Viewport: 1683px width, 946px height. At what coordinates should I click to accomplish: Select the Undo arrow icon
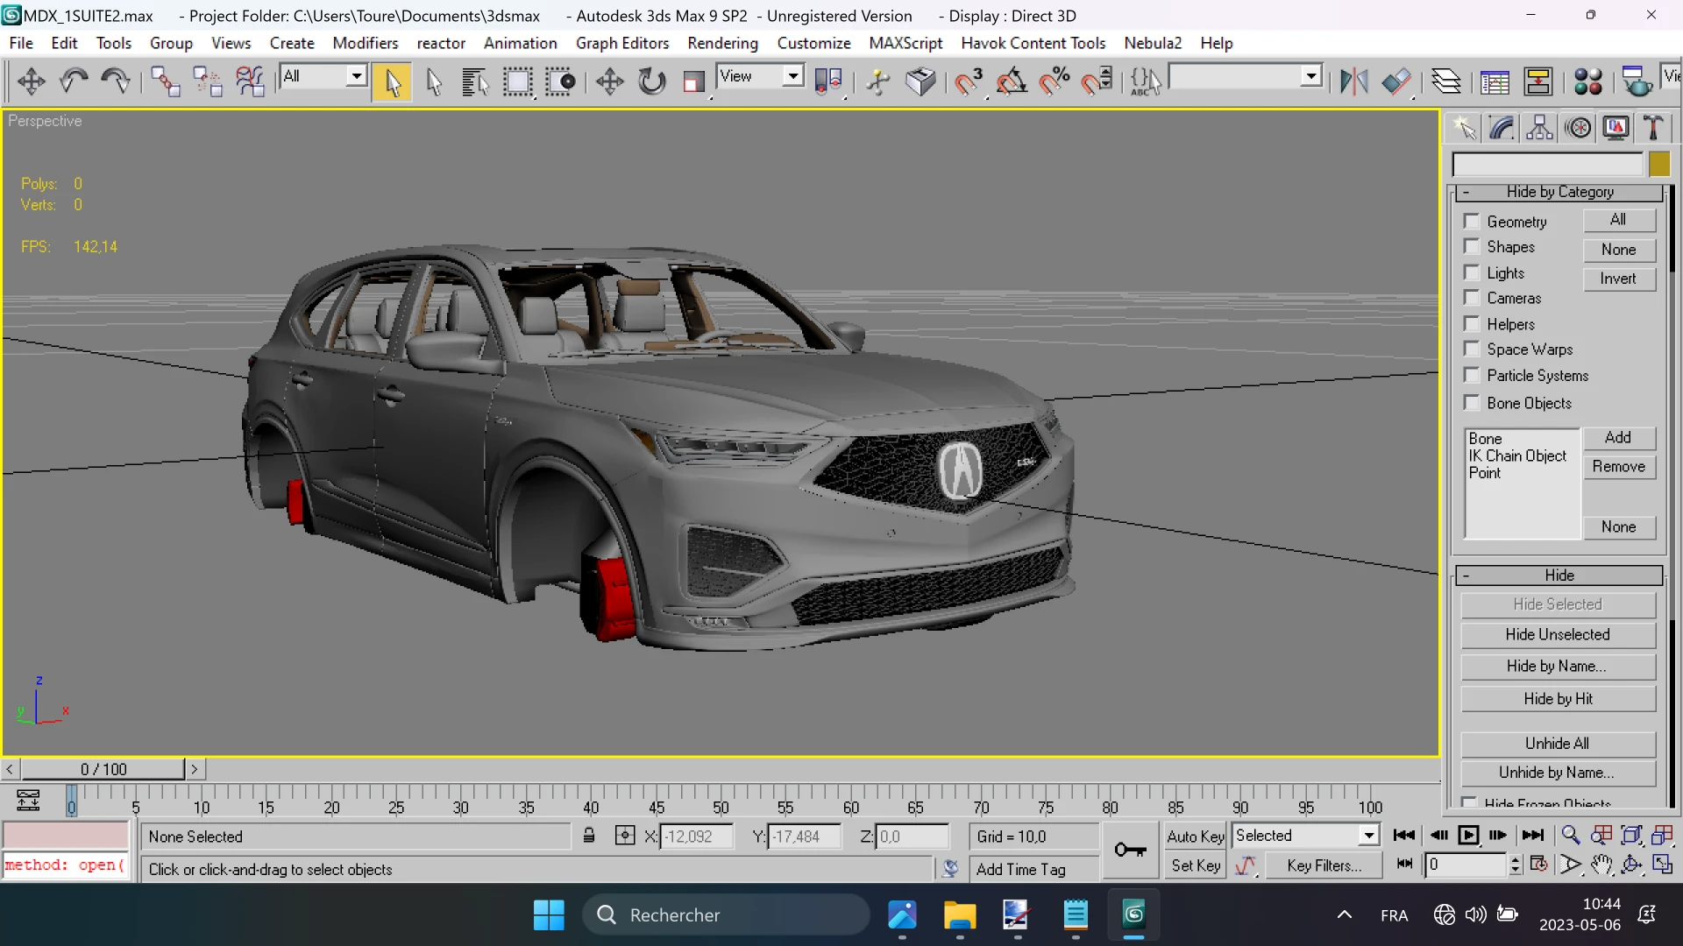pos(74,81)
